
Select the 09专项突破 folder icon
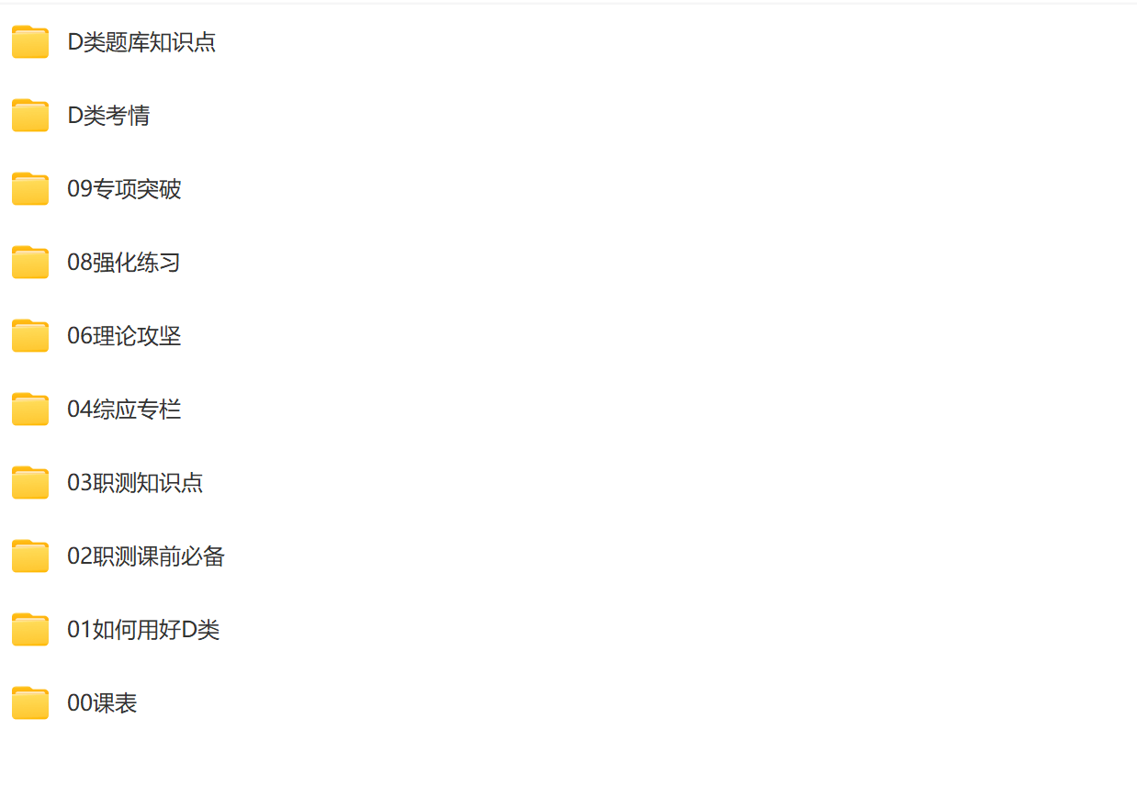30,189
